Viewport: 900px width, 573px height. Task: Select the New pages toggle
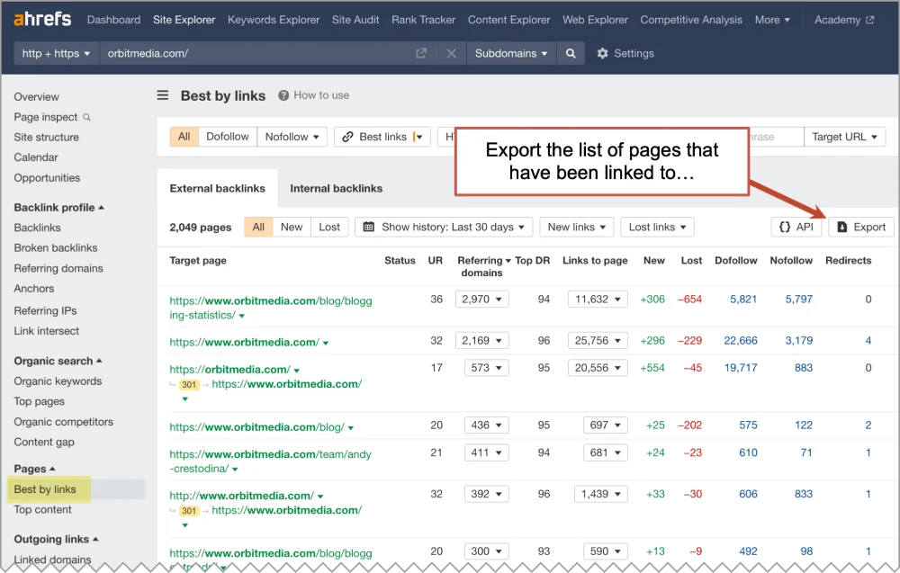pyautogui.click(x=292, y=227)
